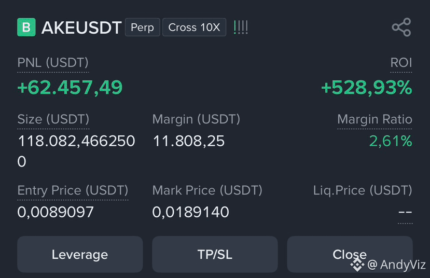Change Cross 10X margin mode
430x278 pixels.
click(194, 27)
